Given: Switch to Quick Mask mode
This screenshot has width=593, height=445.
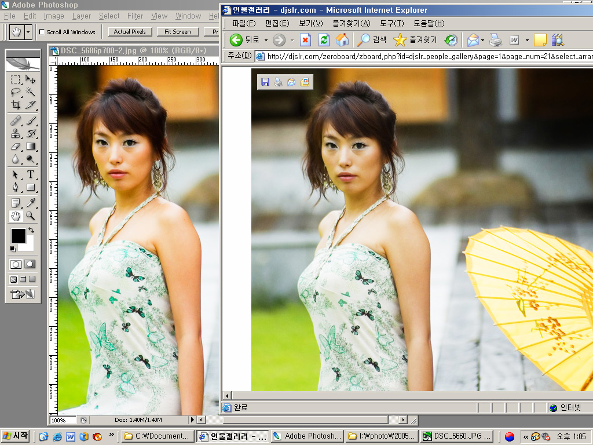Looking at the screenshot, I should click(x=30, y=264).
